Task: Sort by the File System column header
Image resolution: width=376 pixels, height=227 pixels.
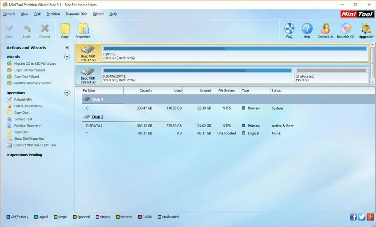Action: 227,90
